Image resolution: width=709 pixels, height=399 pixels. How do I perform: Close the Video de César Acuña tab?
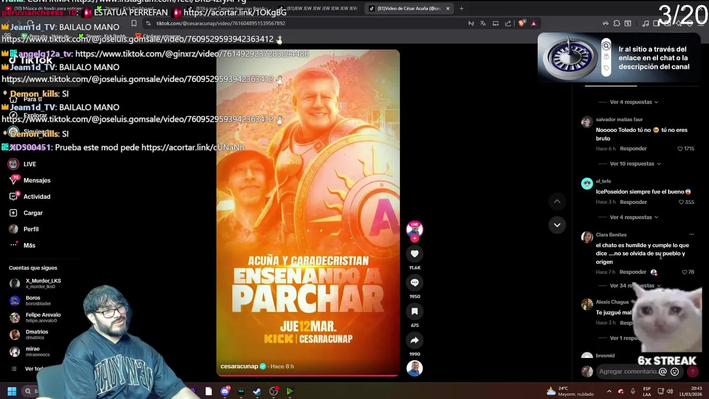point(448,8)
